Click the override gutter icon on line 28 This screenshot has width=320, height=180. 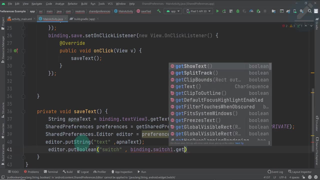(16, 51)
